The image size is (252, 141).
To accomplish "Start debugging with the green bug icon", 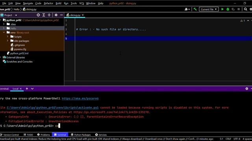I will (228, 9).
